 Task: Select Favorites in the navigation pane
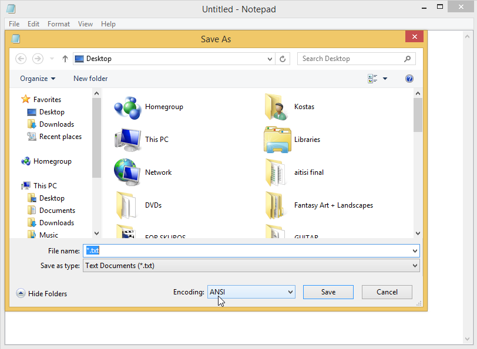tap(41, 99)
